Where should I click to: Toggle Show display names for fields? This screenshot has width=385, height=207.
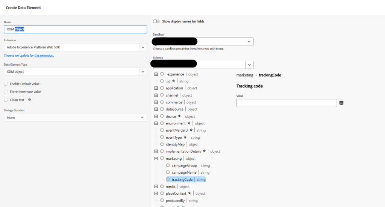tap(156, 21)
